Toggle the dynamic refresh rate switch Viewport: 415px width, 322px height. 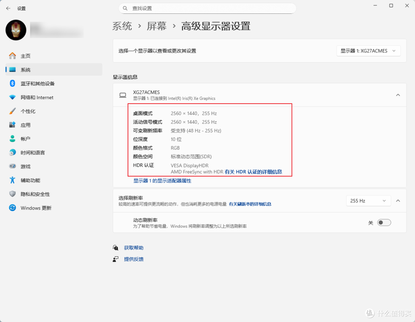click(384, 223)
